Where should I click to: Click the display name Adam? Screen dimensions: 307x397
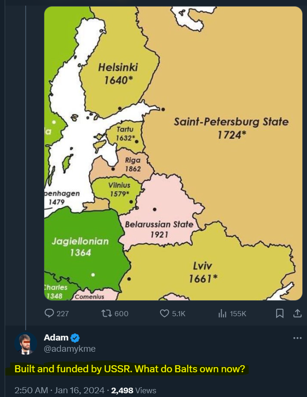pyautogui.click(x=56, y=338)
